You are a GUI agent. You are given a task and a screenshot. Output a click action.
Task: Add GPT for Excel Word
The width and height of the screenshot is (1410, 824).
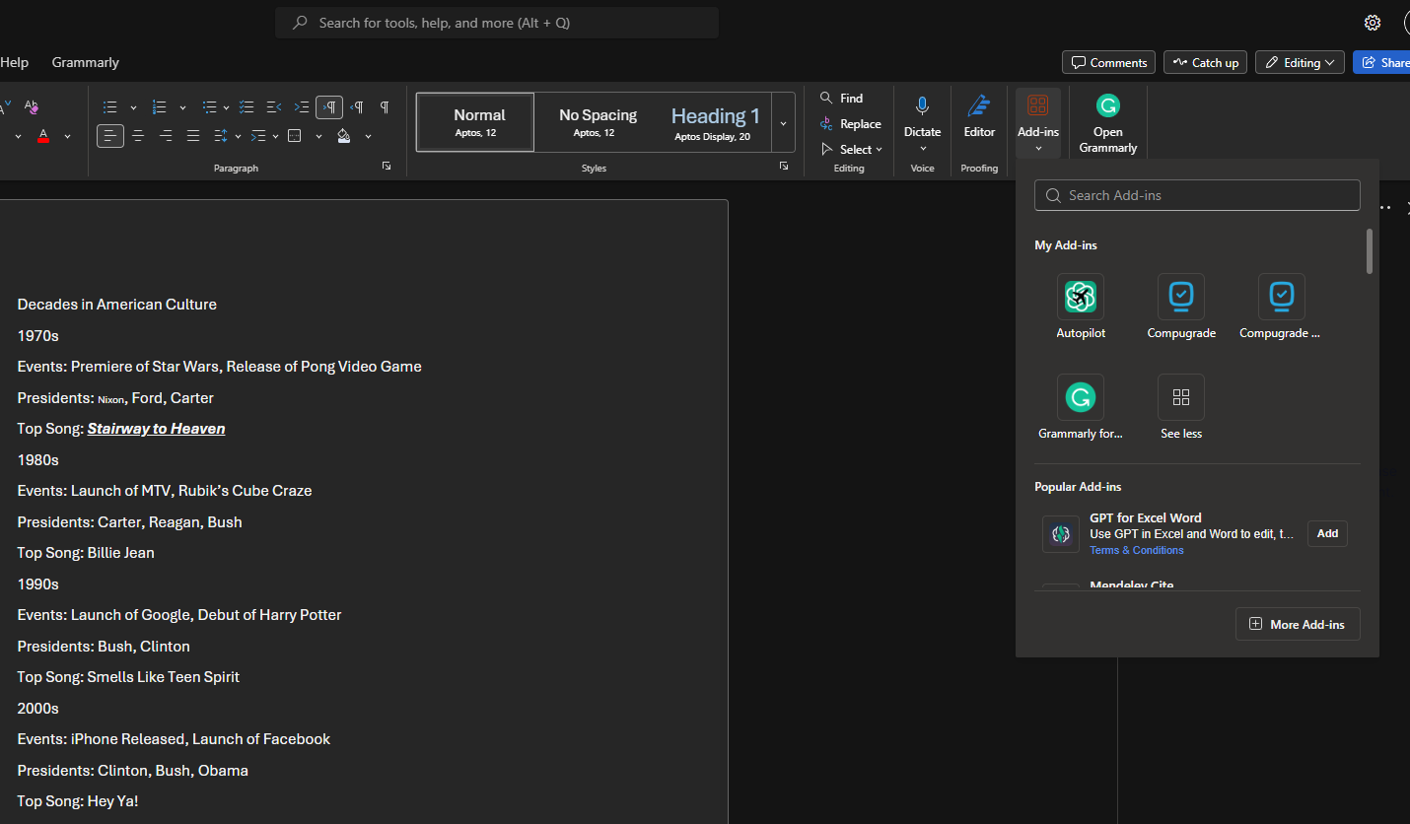(1327, 533)
